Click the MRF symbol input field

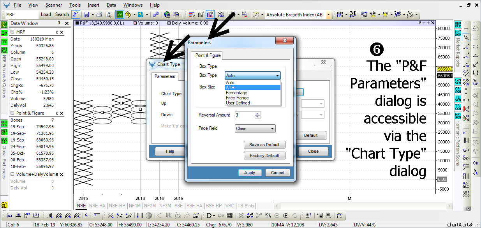coord(22,14)
